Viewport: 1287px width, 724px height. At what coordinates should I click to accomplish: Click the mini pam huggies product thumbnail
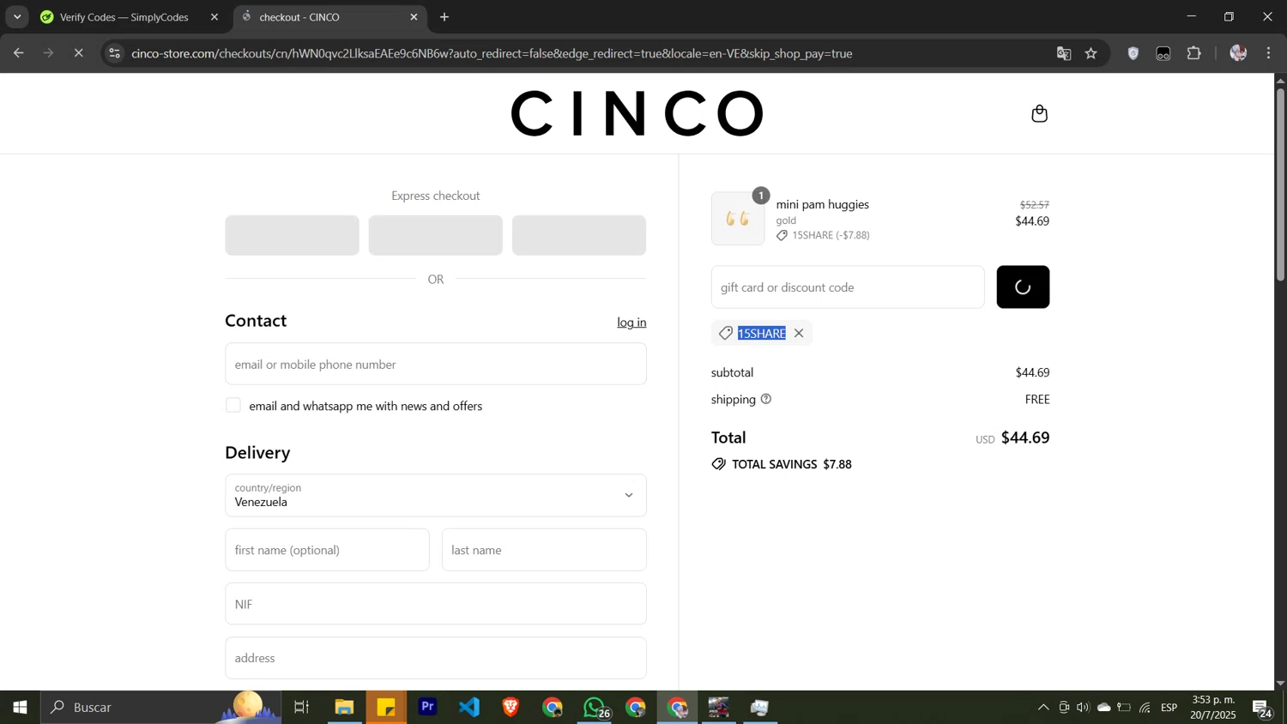(738, 219)
